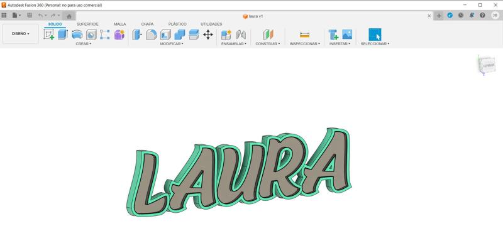This screenshot has height=236, width=503.
Task: Select the Insert McMaster-Carr component tool
Action: tap(333, 35)
